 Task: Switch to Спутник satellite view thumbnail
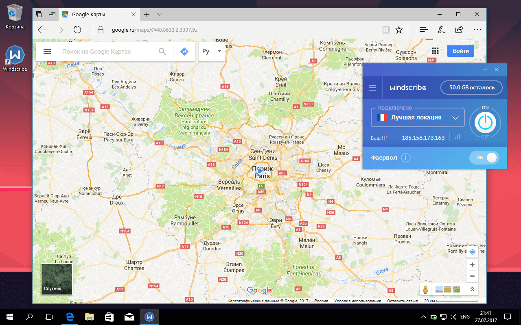point(57,279)
